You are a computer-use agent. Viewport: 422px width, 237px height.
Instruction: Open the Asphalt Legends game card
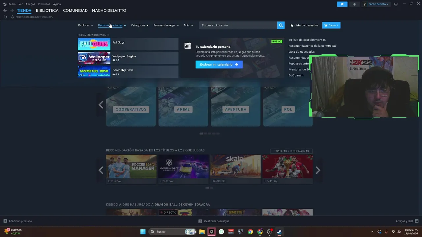tap(183, 169)
